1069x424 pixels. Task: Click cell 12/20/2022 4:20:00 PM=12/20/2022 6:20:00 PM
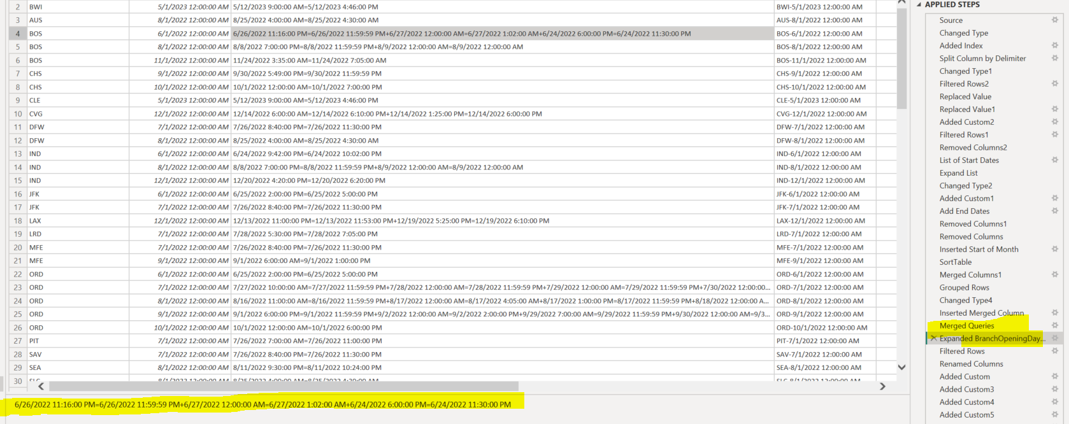click(502, 181)
